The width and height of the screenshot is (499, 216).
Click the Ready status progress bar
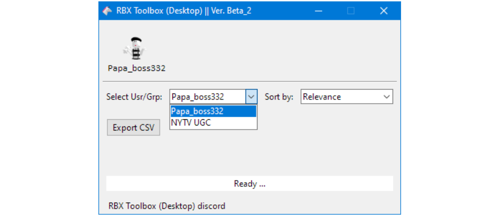pyautogui.click(x=250, y=184)
